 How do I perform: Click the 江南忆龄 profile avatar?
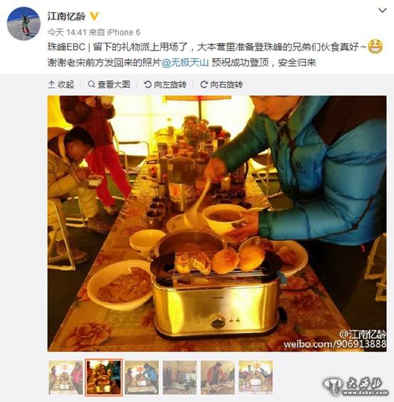point(23,23)
